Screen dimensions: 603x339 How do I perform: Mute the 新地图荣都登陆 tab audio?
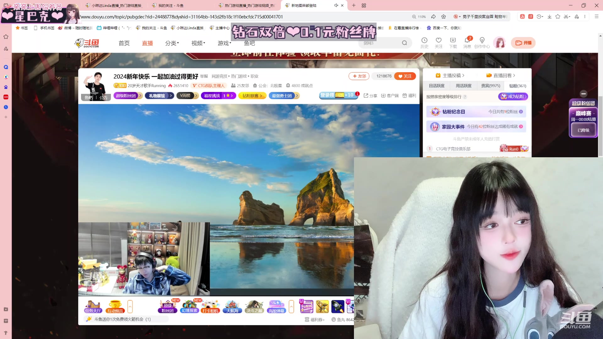pos(336,5)
